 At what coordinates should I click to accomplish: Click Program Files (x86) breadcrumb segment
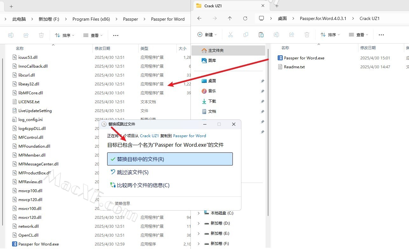click(x=91, y=19)
